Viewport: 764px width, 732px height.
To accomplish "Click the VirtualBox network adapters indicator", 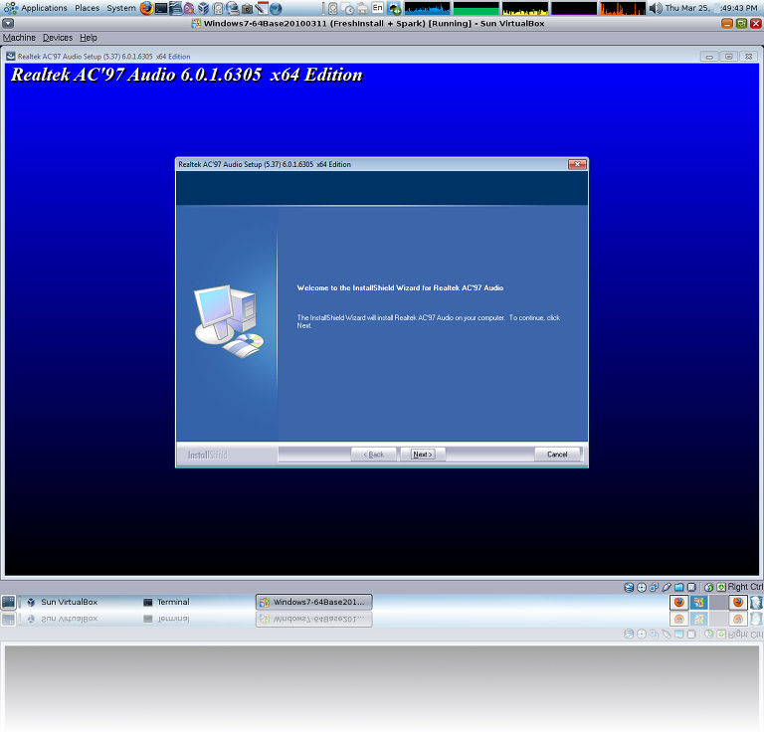I will 654,588.
